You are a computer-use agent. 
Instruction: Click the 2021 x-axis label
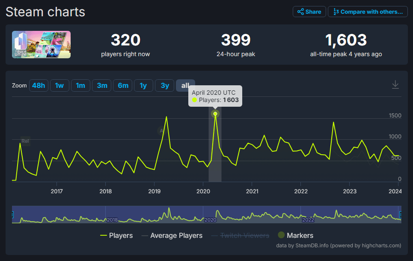click(252, 192)
